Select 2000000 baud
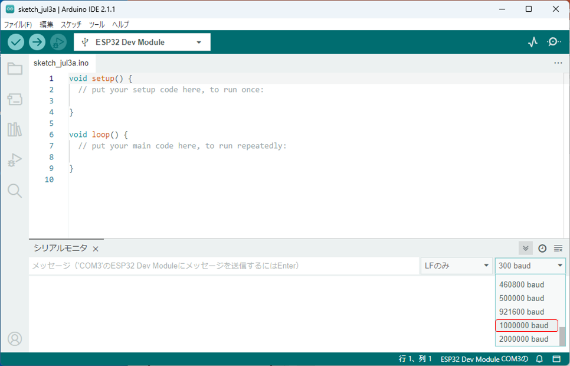 click(527, 339)
